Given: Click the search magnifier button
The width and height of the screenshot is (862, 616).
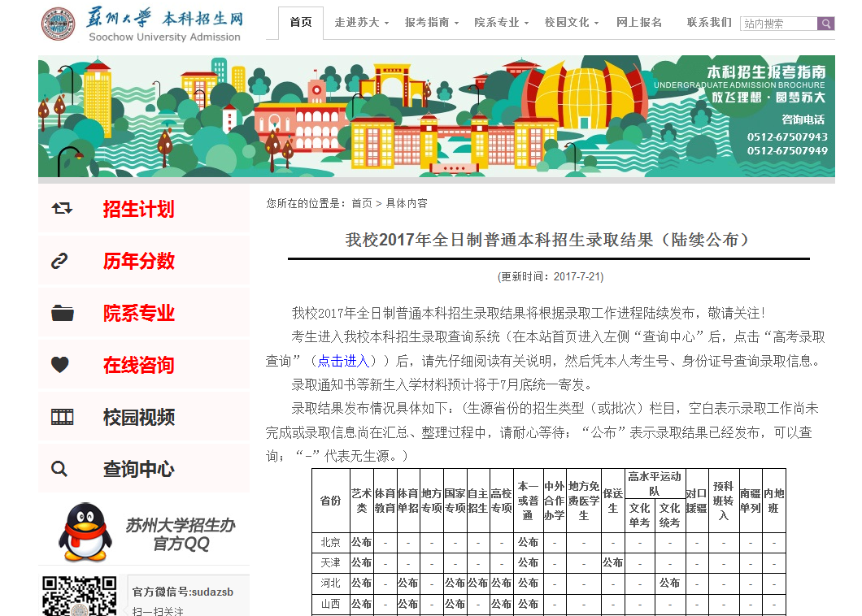Looking at the screenshot, I should (x=825, y=24).
